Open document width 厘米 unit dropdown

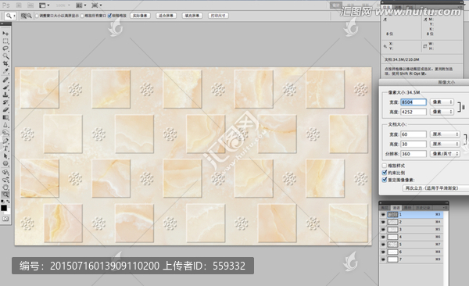(445, 134)
